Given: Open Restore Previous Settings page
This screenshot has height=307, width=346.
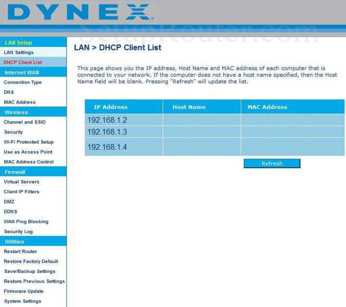Looking at the screenshot, I should [x=34, y=281].
